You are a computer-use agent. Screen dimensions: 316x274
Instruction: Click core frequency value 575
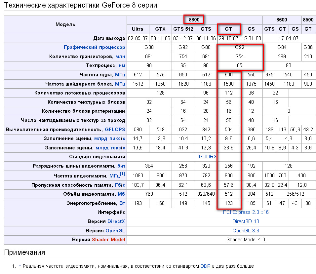tap(160, 75)
